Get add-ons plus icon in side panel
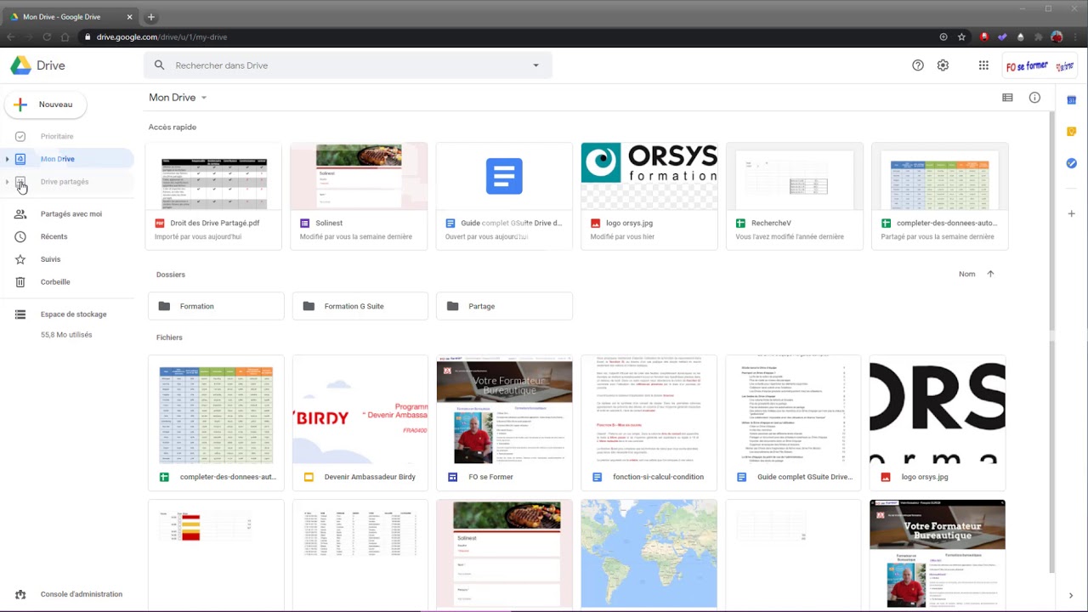This screenshot has width=1088, height=612. 1072,213
